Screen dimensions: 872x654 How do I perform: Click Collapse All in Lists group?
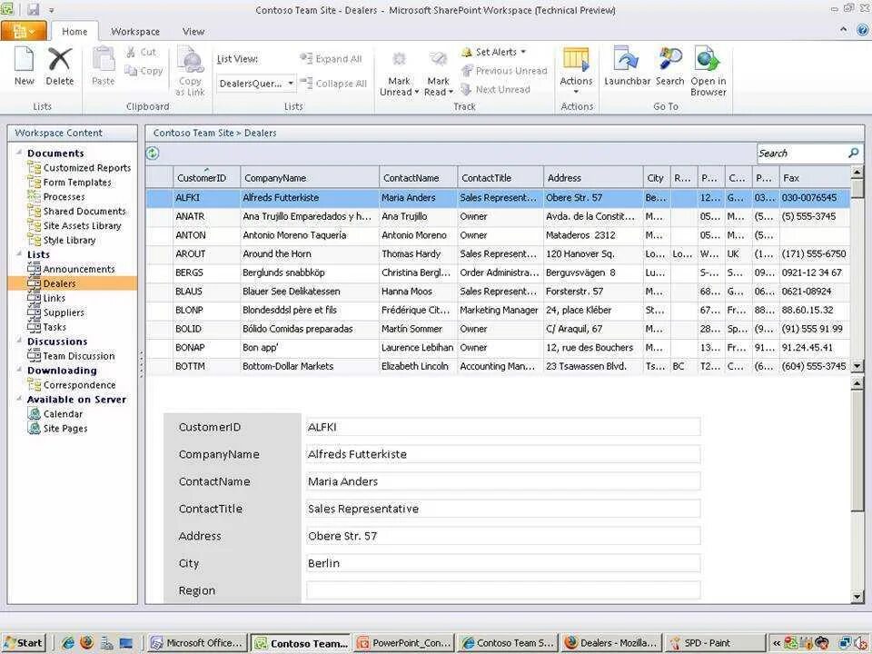333,84
